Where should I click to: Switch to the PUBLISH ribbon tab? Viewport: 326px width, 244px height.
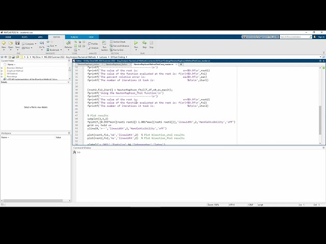(x=74, y=37)
